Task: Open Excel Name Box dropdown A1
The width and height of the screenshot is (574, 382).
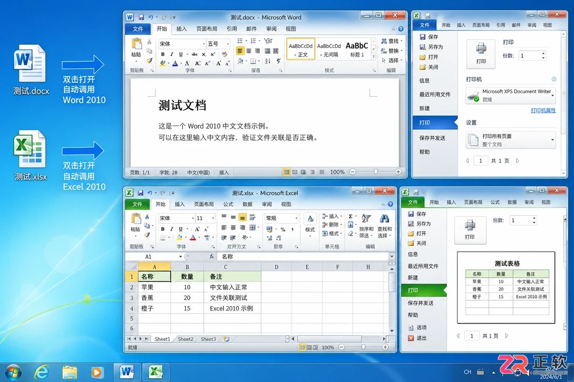Action: pyautogui.click(x=181, y=257)
